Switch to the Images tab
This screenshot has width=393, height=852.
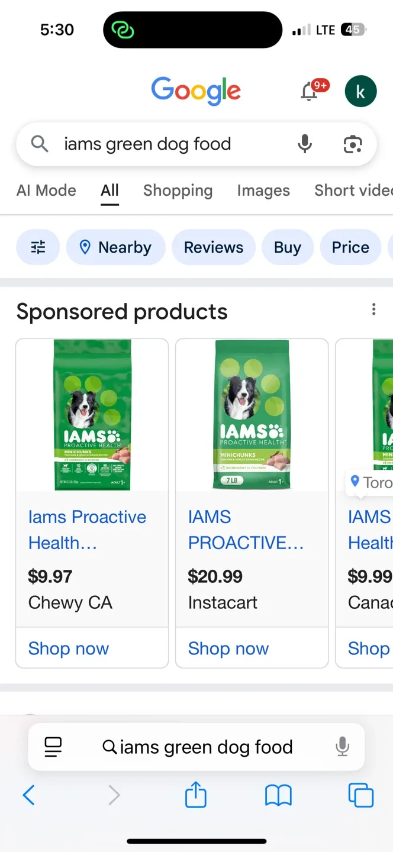click(263, 191)
